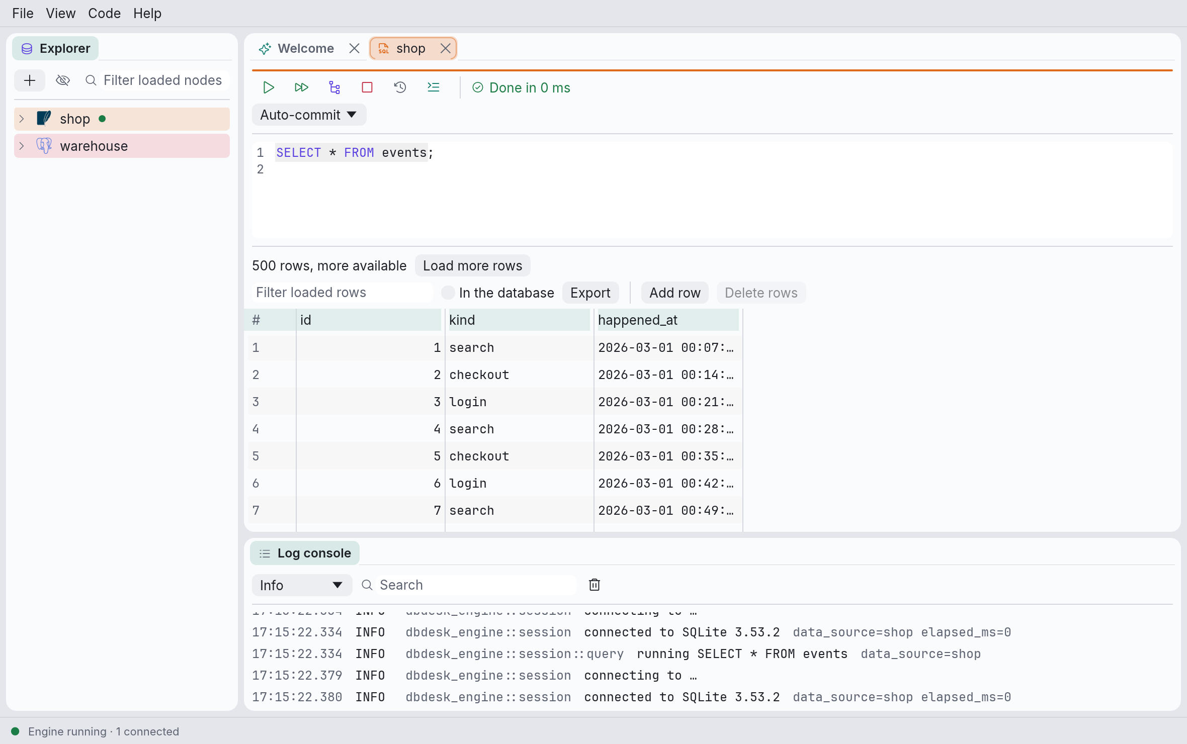
Task: Stop the running query with red square
Action: pyautogui.click(x=367, y=87)
